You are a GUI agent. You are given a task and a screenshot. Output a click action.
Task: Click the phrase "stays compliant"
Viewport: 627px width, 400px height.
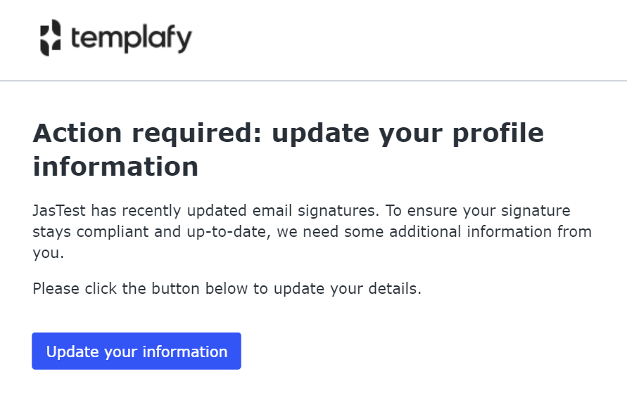(90, 232)
